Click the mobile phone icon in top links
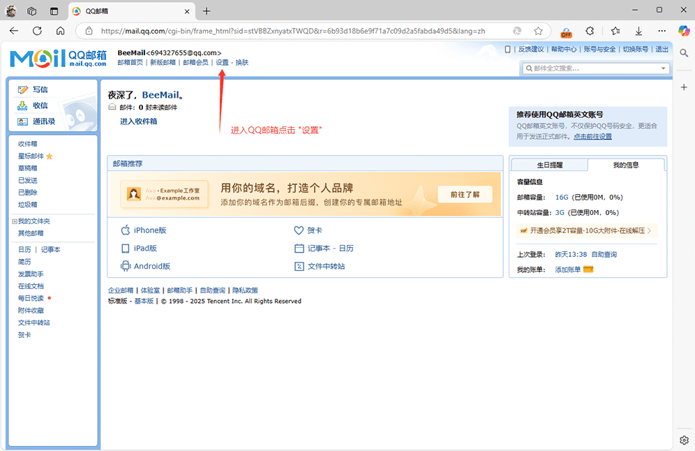Viewport: 695px width, 451px height. tap(507, 50)
